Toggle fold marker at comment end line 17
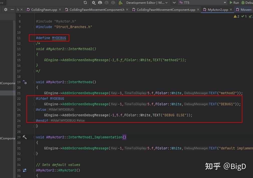 point(35,71)
